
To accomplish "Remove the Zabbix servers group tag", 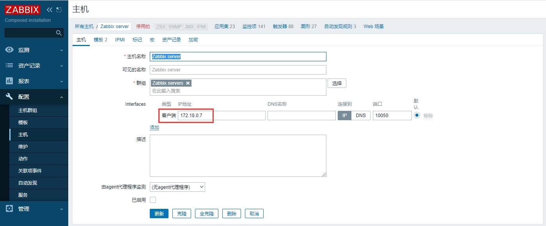I will coord(188,83).
